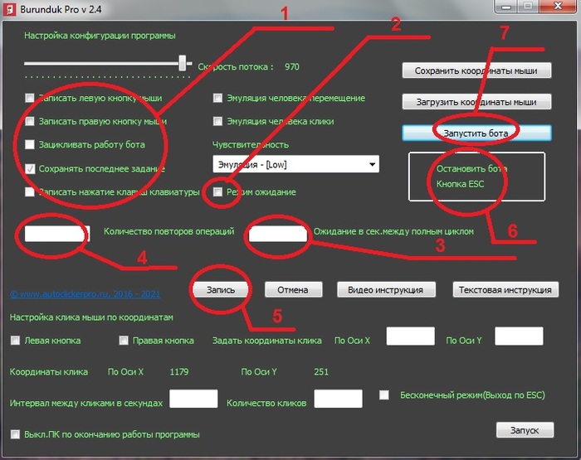Open the Текстовая инструкция
The width and height of the screenshot is (581, 460).
[505, 290]
